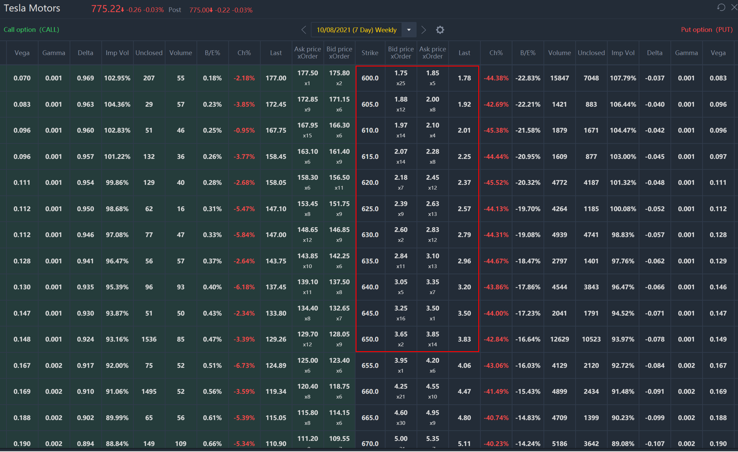Click call unclosed value 1495
The height and width of the screenshot is (452, 738).
[149, 391]
